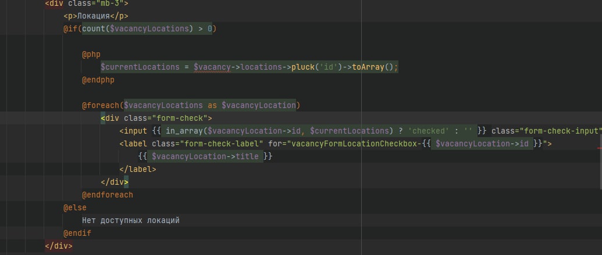Click $currentLocations inside in_array call
The image size is (602, 255).
click(350, 131)
